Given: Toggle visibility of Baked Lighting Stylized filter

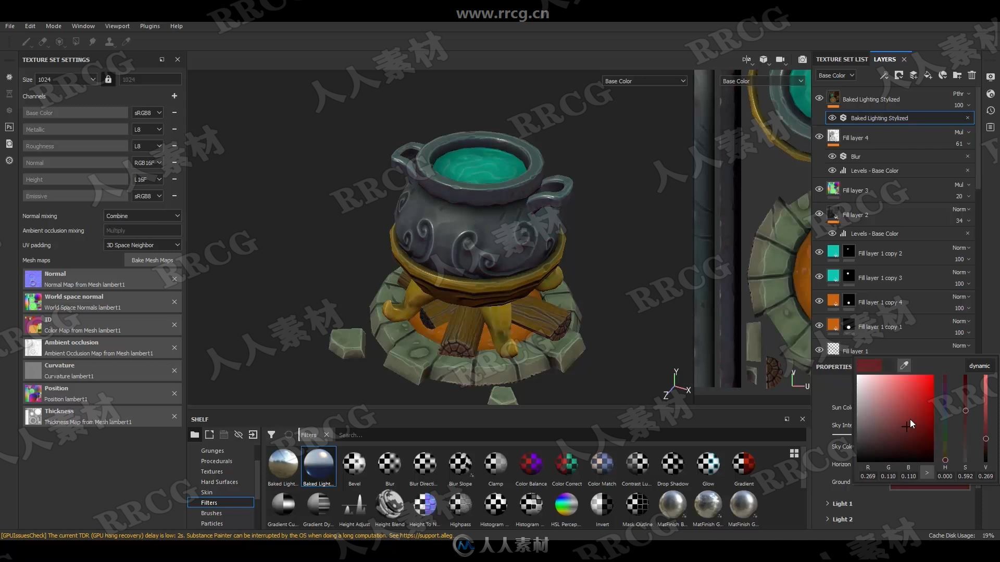Looking at the screenshot, I should (x=832, y=118).
